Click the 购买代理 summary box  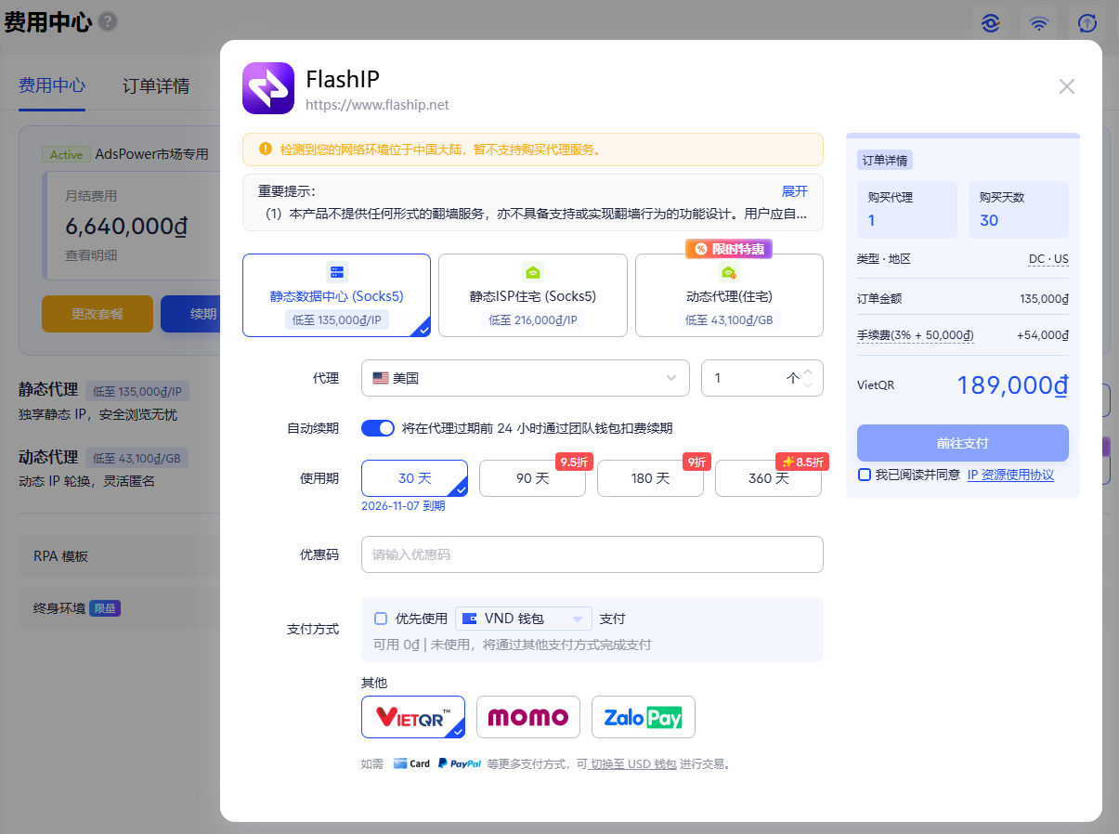[907, 210]
